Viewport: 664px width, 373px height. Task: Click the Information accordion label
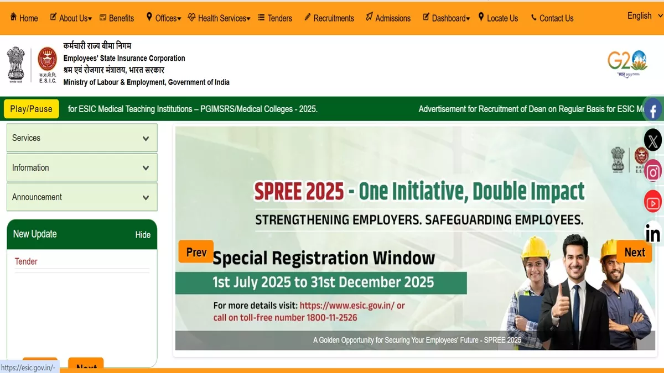click(x=30, y=167)
